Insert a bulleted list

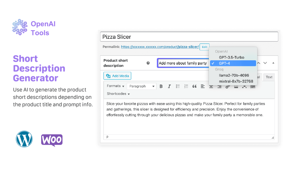coord(178,86)
